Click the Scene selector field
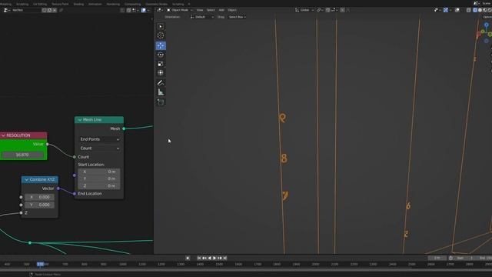Screen dimensions: 492x277 (x=486, y=3)
